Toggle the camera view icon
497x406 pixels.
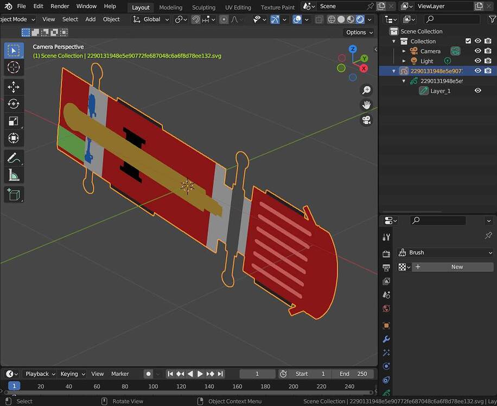[366, 120]
